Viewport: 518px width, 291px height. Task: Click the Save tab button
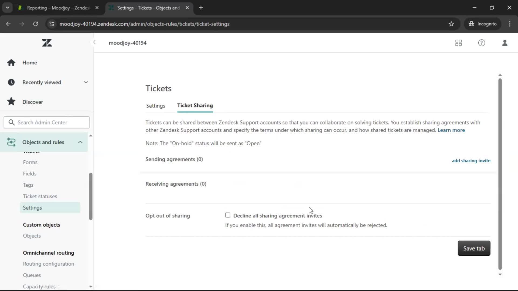click(474, 248)
